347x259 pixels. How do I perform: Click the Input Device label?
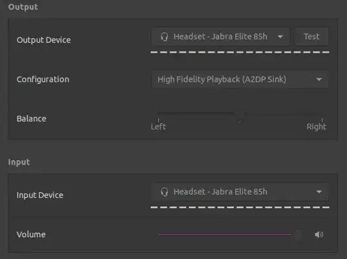(x=40, y=195)
